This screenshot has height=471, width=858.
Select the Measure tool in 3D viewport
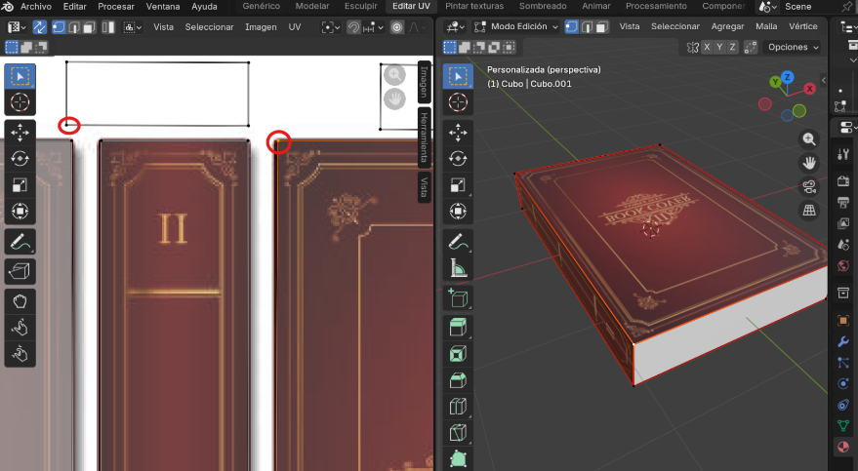click(x=458, y=268)
